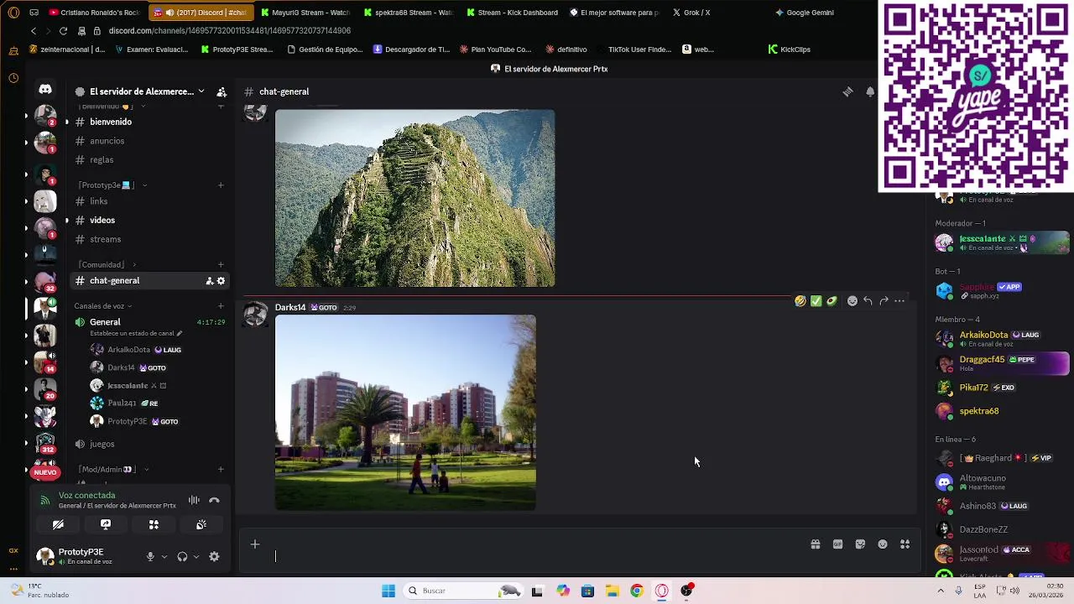
Task: Add the avocado reaction
Action: tap(832, 301)
